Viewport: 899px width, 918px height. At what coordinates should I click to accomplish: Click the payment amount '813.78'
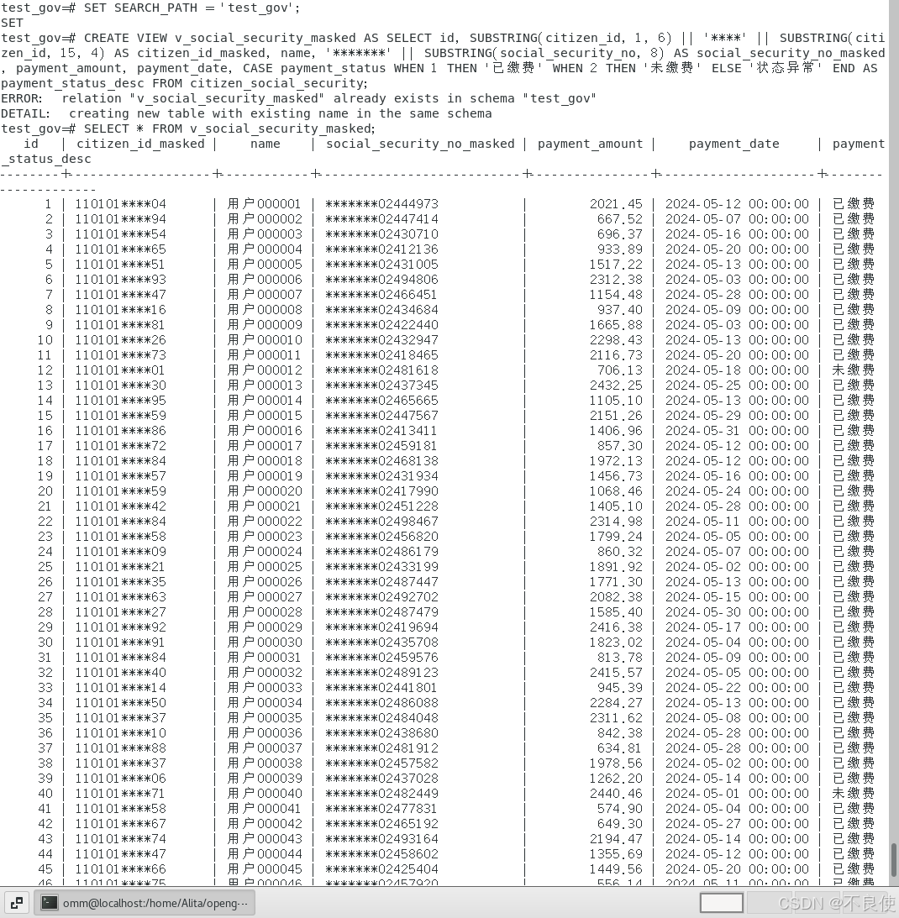(619, 658)
